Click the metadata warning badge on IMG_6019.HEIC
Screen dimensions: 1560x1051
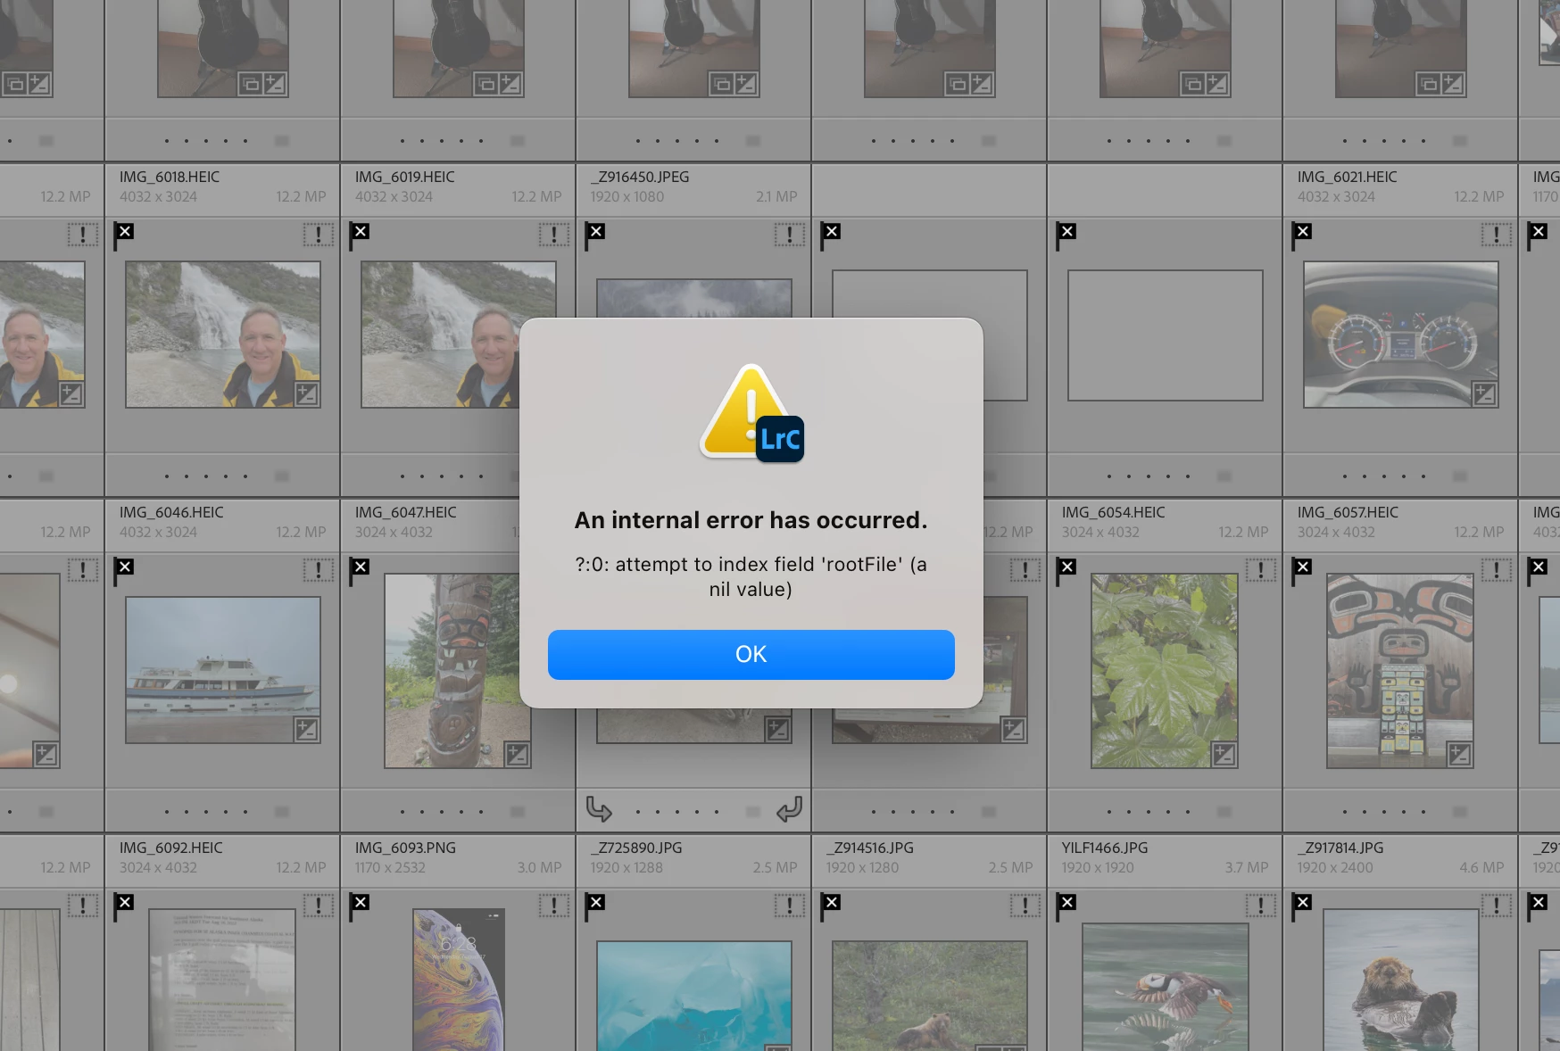pos(553,235)
